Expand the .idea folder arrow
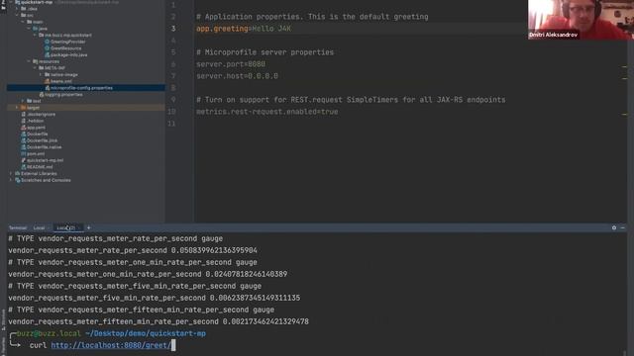Viewport: 634px width, 356px height. [17, 9]
